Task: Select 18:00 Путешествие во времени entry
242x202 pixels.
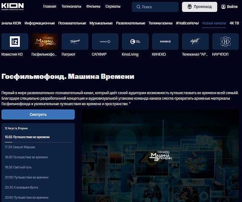Action: [x=26, y=157]
